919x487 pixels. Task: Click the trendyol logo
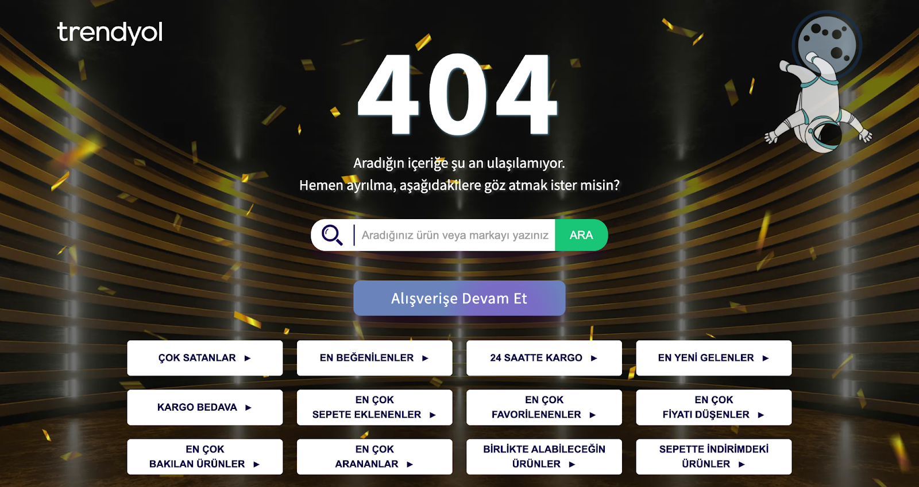(110, 33)
